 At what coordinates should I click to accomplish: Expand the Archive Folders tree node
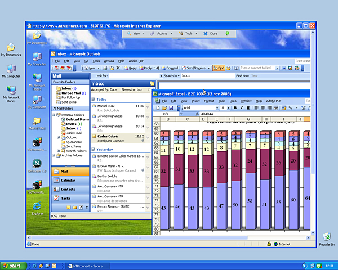(55, 155)
